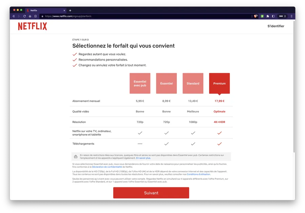This screenshot has width=305, height=213.
Task: Click the Essentiel Téléchargements checkmark
Action: [x=166, y=144]
